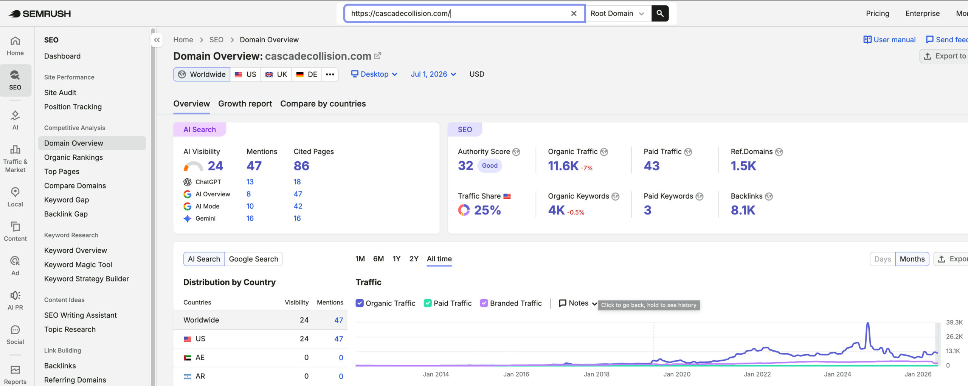Select the 2Y time range

(414, 259)
